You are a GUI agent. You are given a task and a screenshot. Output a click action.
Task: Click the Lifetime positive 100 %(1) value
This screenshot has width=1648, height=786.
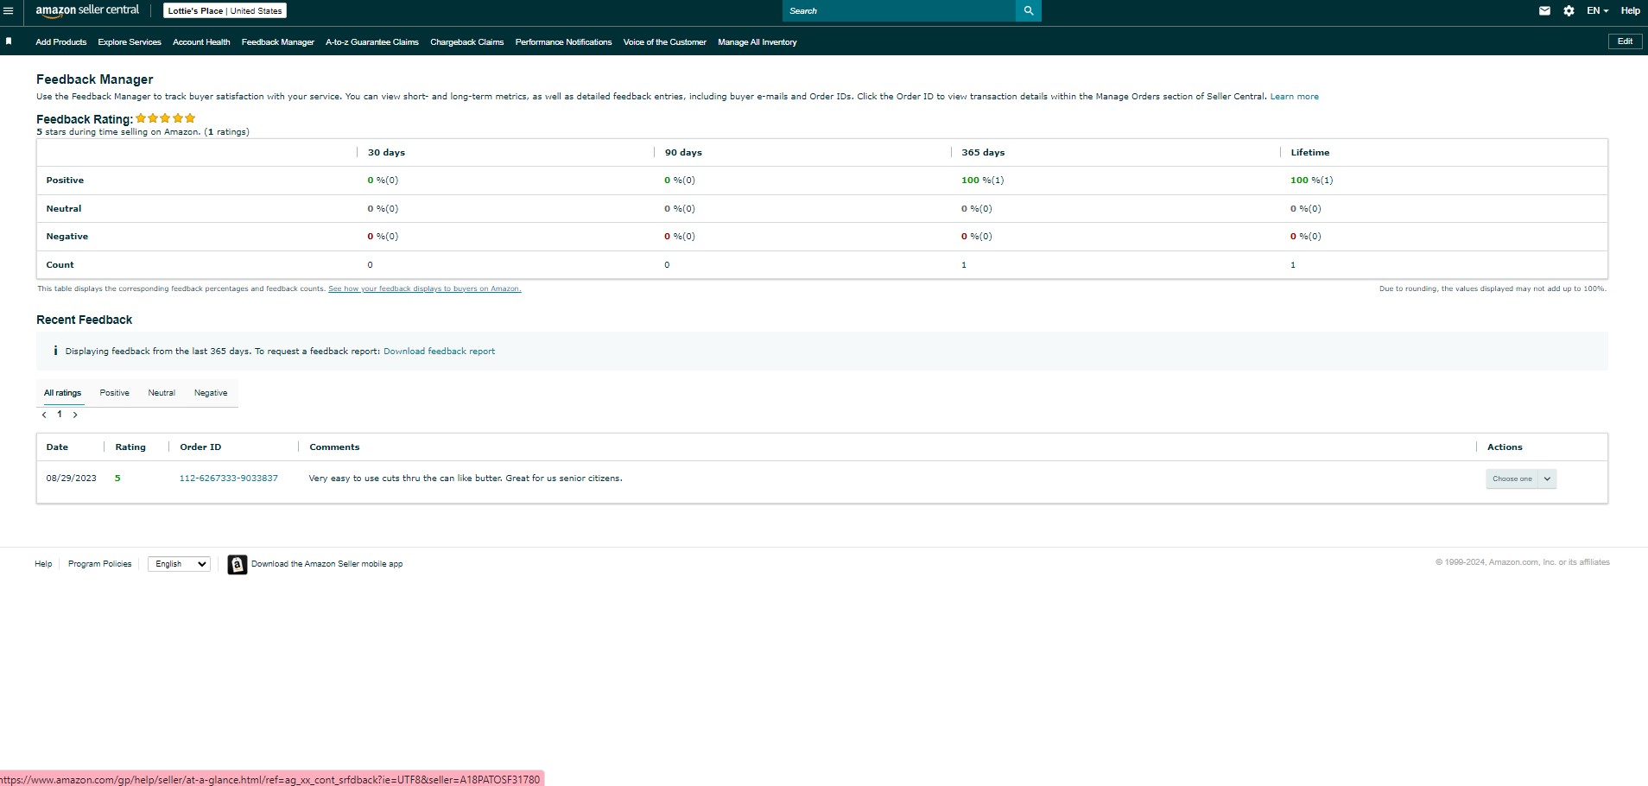point(1312,181)
